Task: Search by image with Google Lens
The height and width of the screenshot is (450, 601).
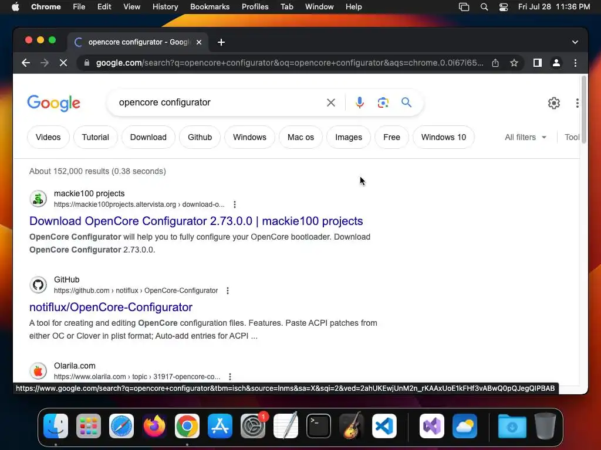Action: 383,103
